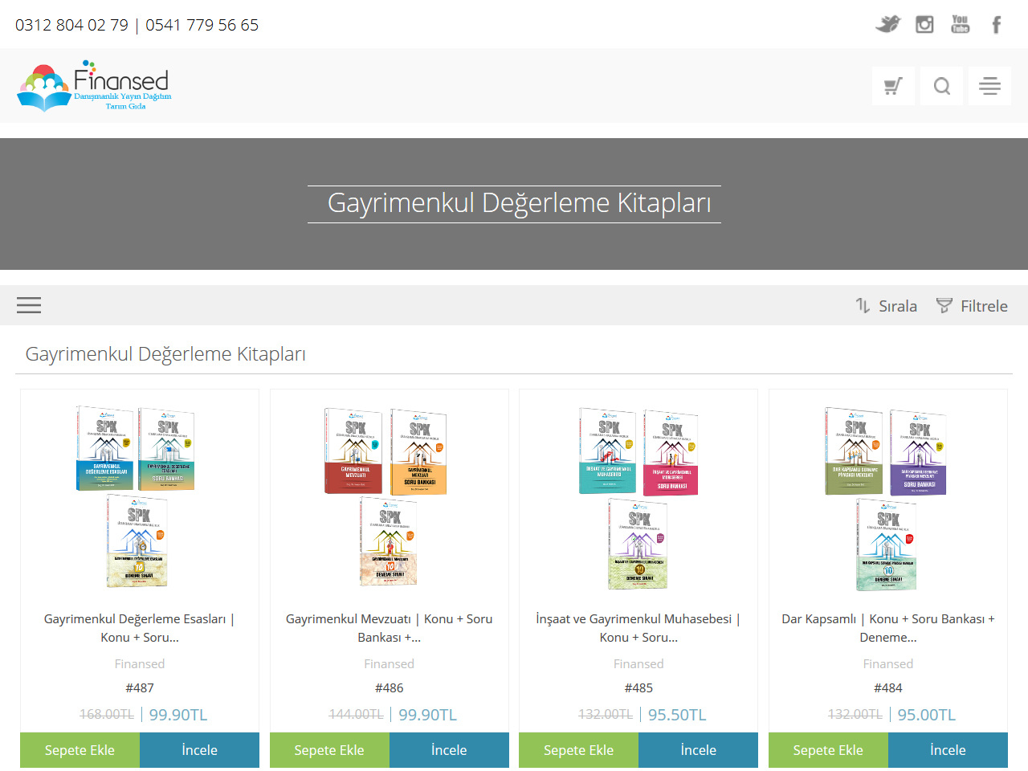1028x771 pixels.
Task: Click Finansed brand above product #485
Action: [x=638, y=663]
